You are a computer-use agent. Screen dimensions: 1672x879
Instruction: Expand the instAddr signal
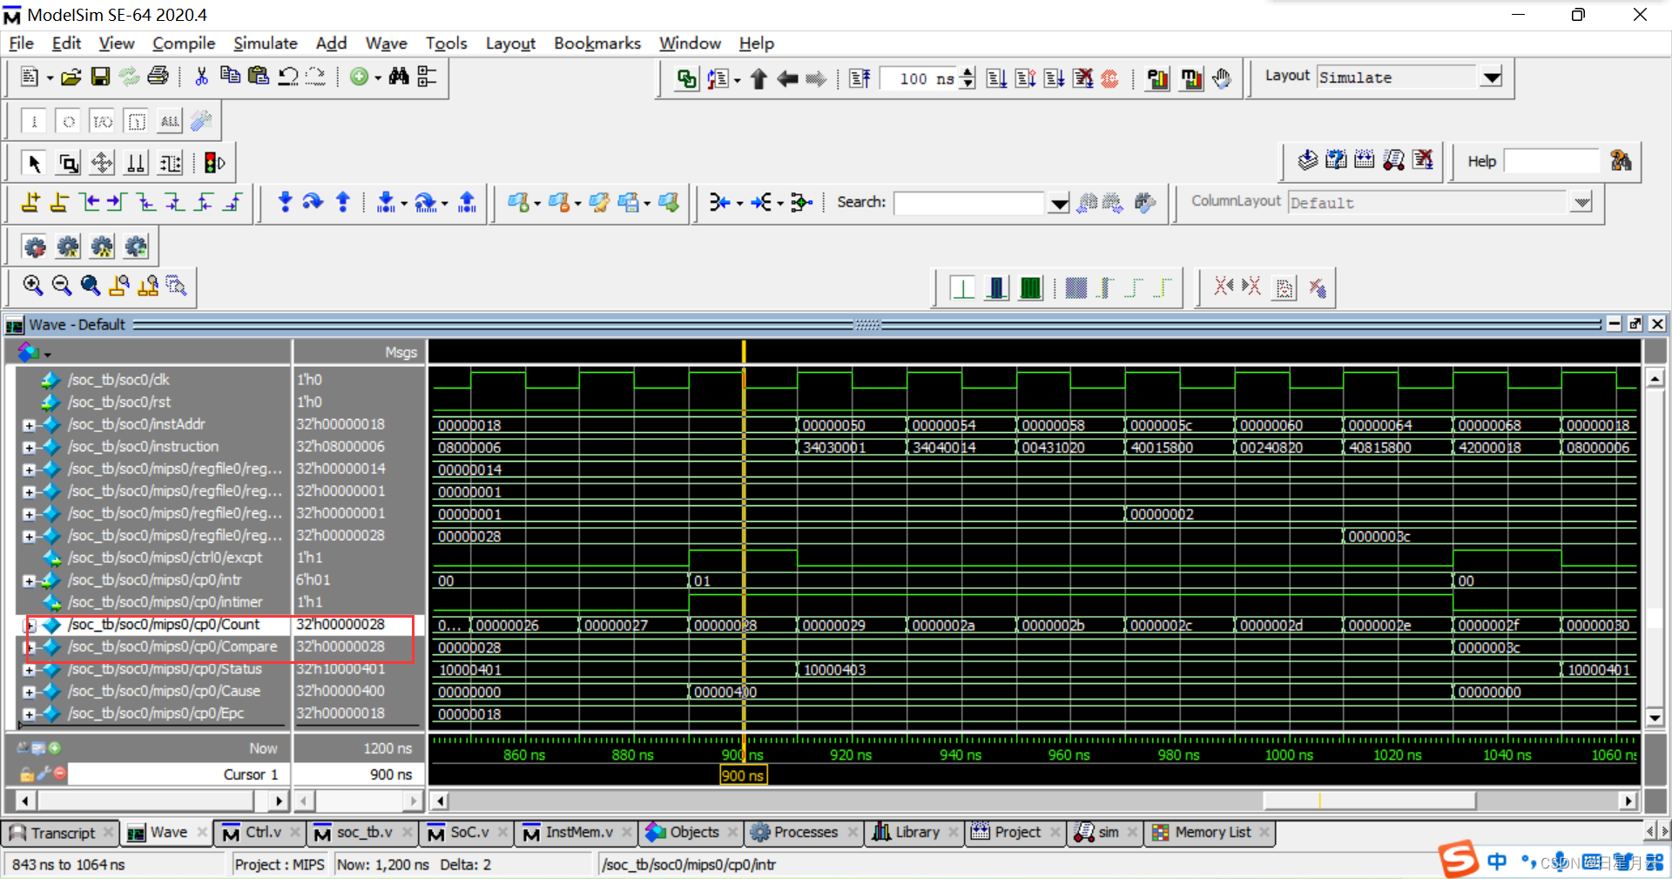point(29,425)
